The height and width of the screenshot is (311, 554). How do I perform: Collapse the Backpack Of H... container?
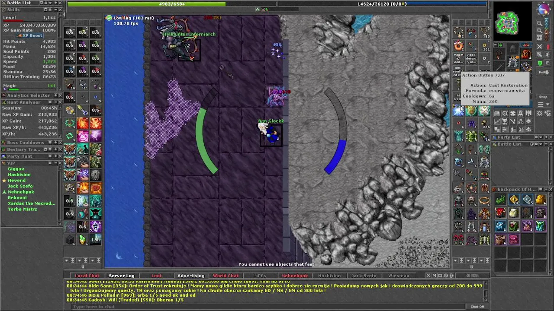point(546,189)
